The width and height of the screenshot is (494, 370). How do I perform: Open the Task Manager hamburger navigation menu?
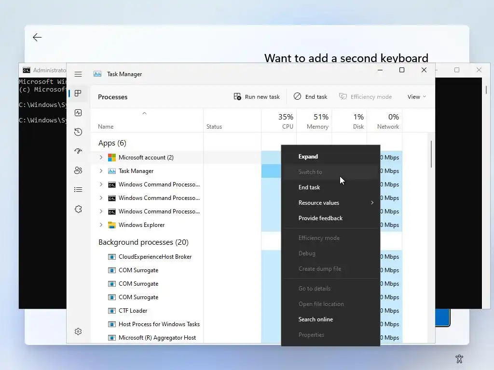click(x=78, y=74)
